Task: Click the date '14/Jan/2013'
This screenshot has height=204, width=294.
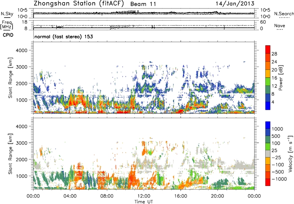Action: (235, 3)
